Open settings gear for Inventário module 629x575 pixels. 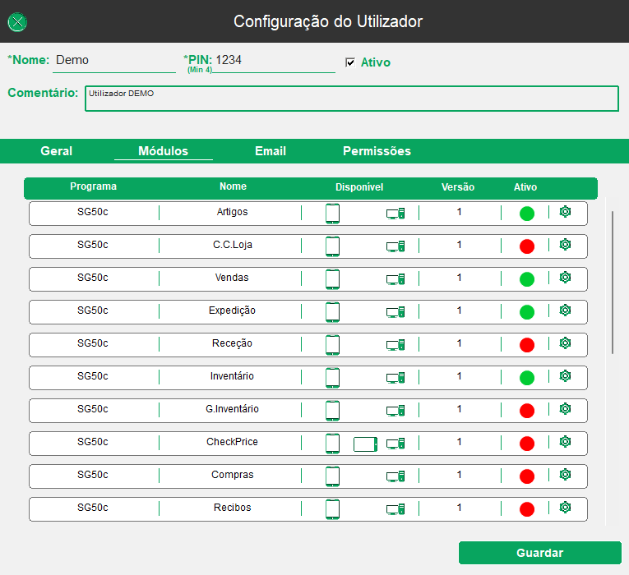565,376
